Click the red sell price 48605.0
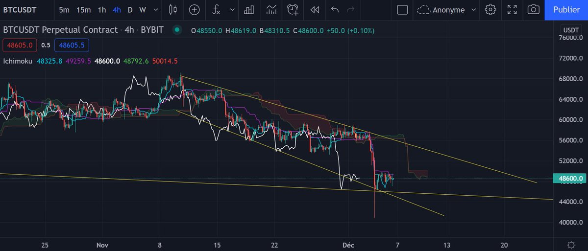 [21, 45]
